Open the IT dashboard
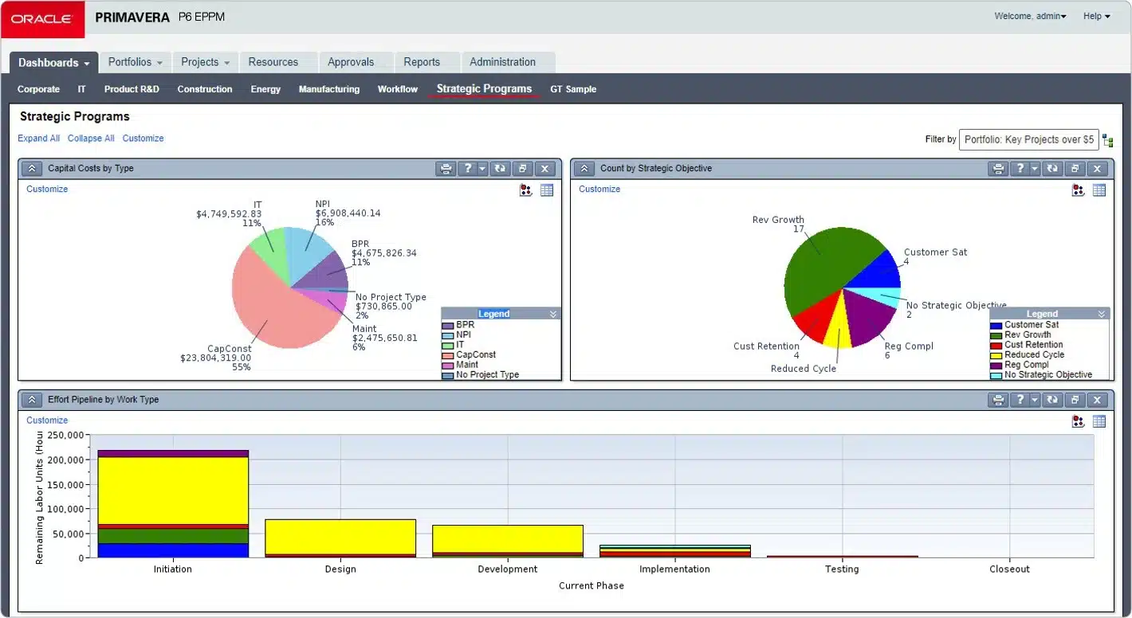1132x618 pixels. click(x=81, y=89)
